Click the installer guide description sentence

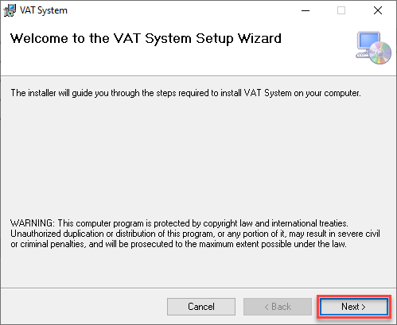(185, 93)
